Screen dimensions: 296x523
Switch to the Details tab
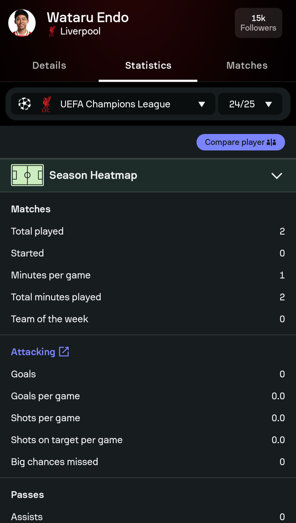click(x=49, y=65)
